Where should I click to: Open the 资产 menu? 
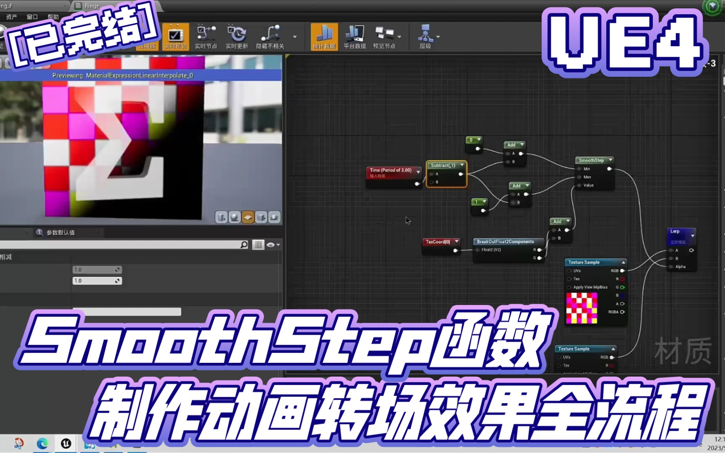coord(11,17)
